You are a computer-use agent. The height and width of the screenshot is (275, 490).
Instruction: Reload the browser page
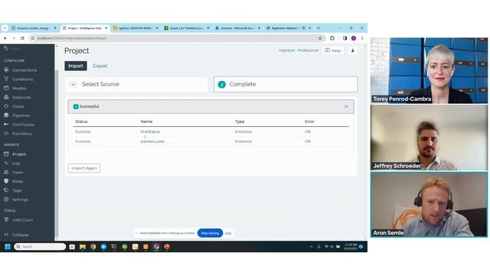tap(22, 38)
